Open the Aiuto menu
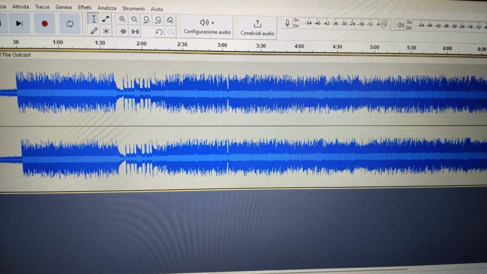The width and height of the screenshot is (487, 274). click(x=157, y=9)
